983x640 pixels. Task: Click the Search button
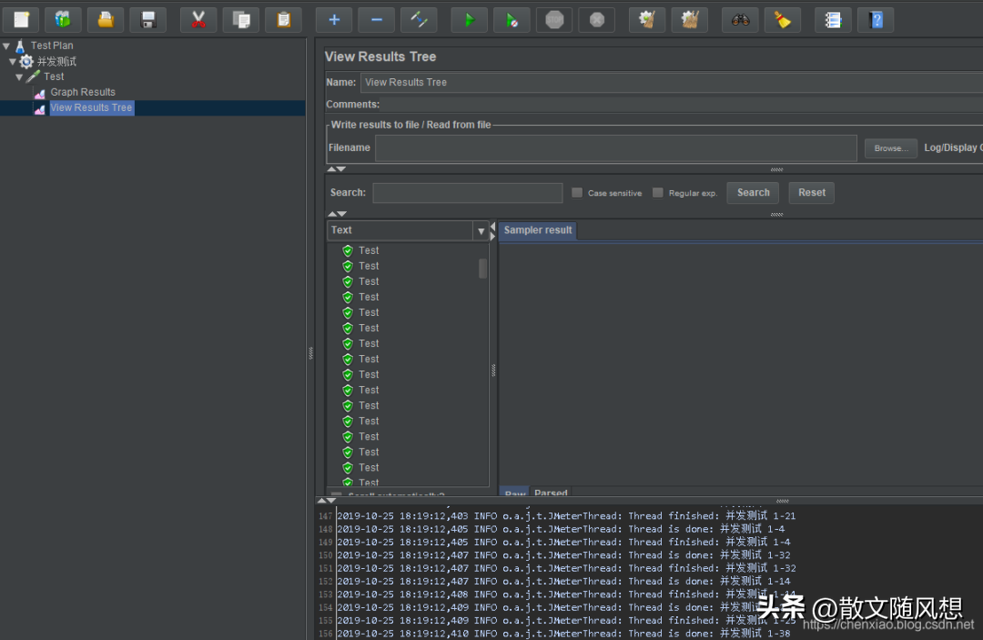(753, 193)
